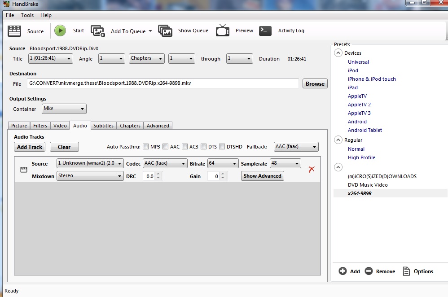448x297 pixels.
Task: Click the Browse button
Action: (315, 84)
